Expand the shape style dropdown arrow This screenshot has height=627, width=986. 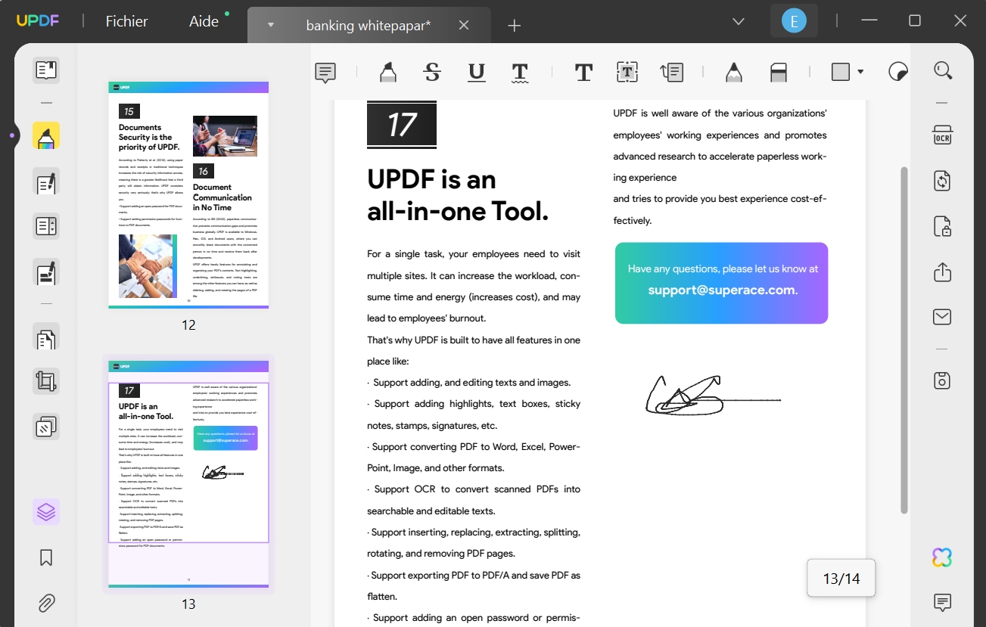point(861,72)
